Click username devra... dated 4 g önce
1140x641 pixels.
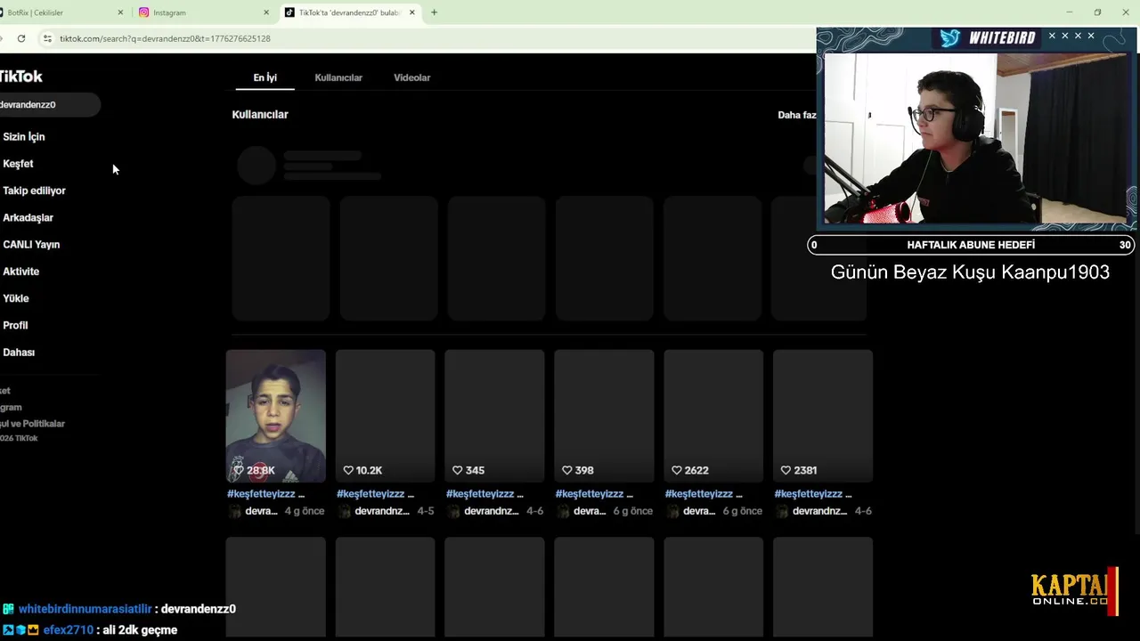[261, 511]
